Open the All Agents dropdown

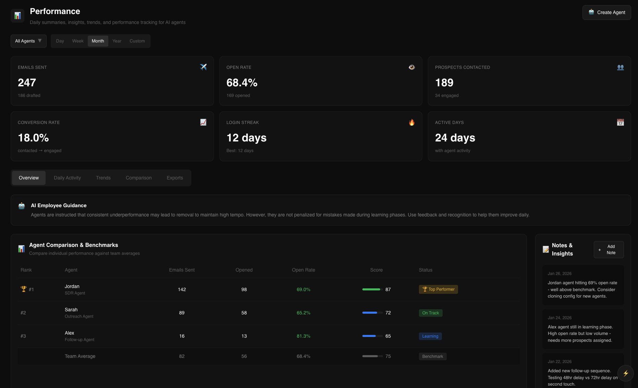28,41
